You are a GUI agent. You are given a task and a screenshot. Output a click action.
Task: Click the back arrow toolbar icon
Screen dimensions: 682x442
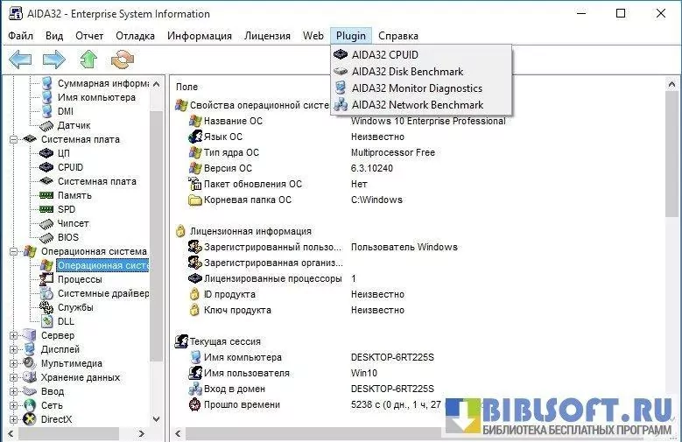point(20,60)
